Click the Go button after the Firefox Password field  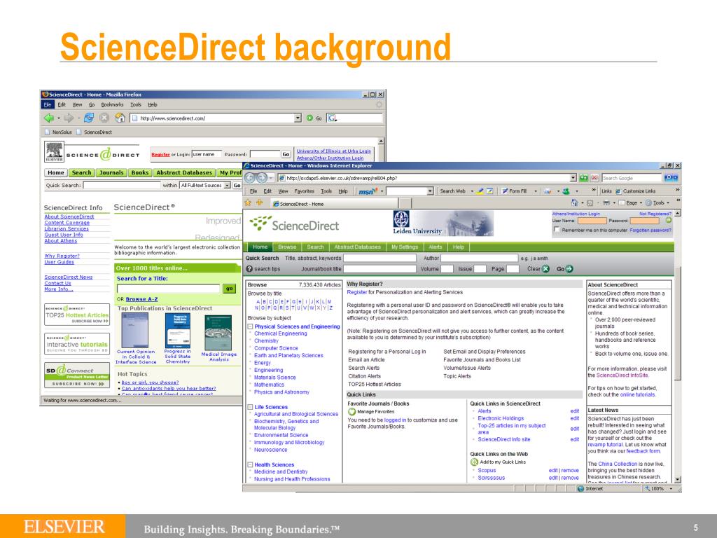pyautogui.click(x=286, y=154)
